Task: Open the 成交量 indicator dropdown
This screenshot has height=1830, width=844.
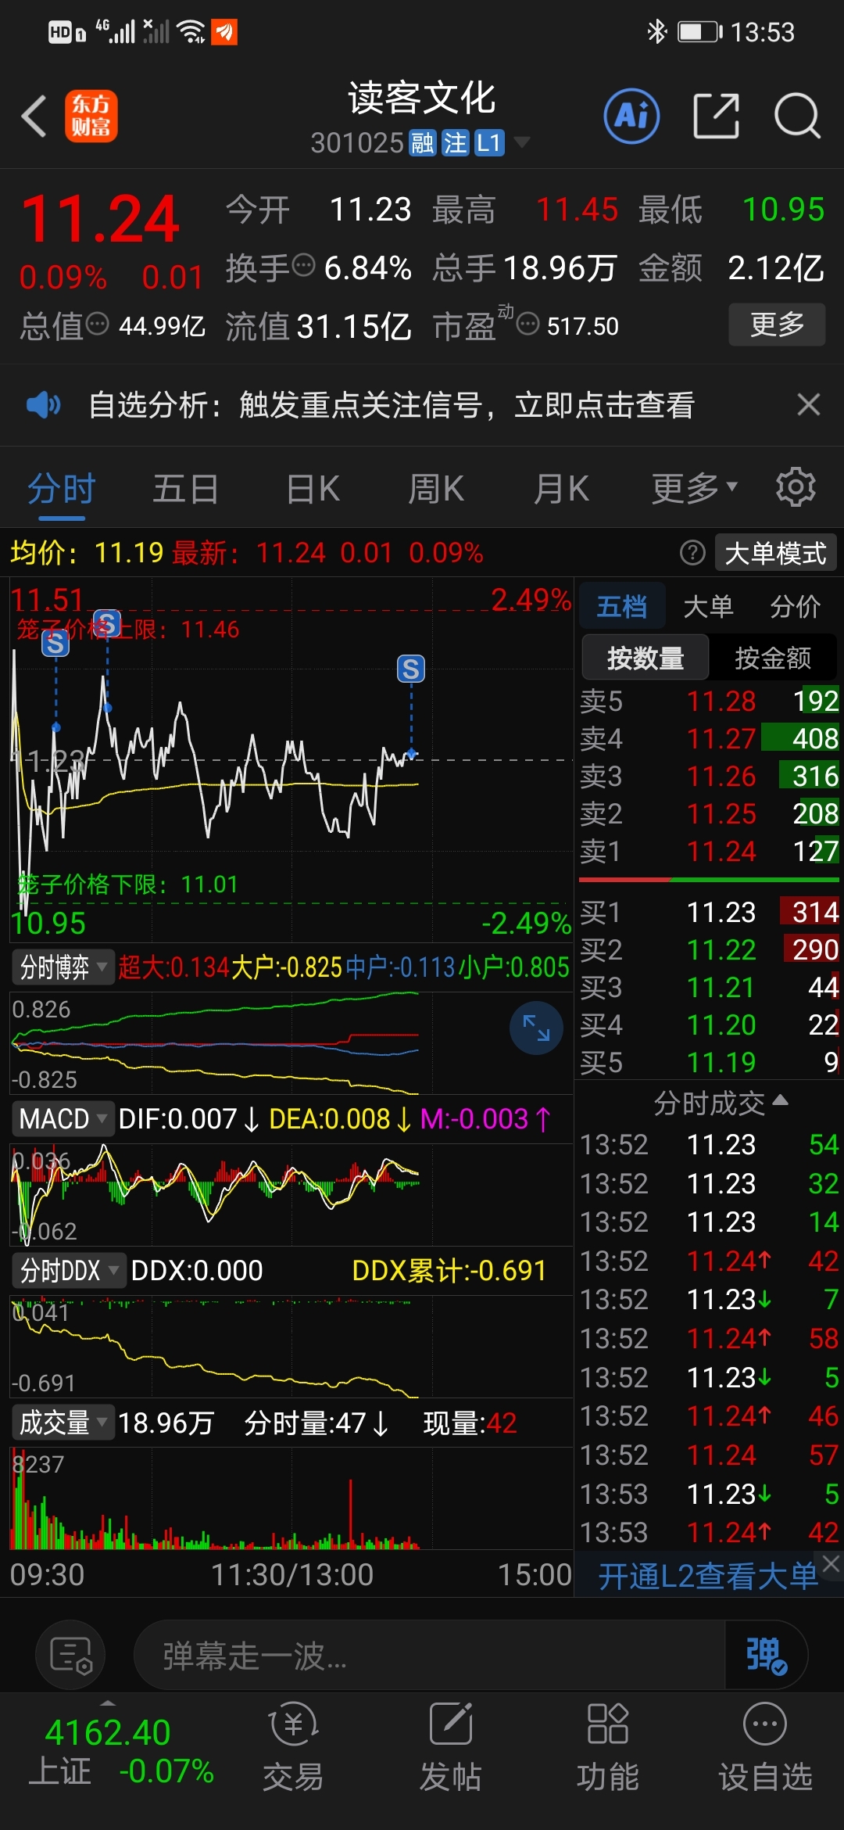Action: (x=63, y=1422)
